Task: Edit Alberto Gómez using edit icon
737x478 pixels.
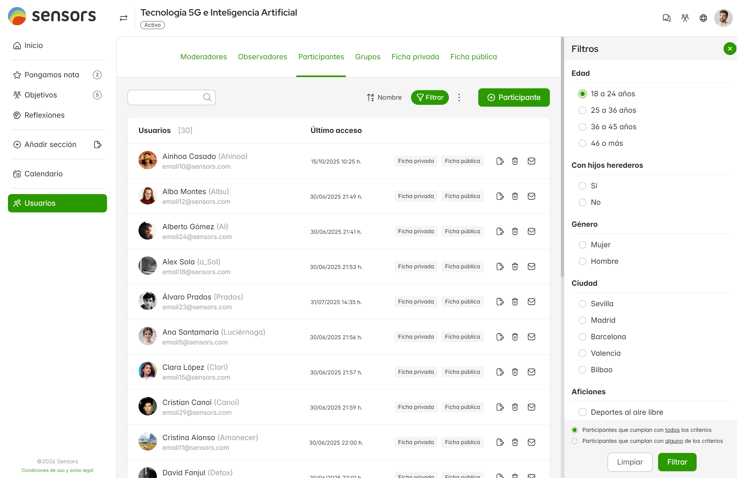Action: (499, 231)
